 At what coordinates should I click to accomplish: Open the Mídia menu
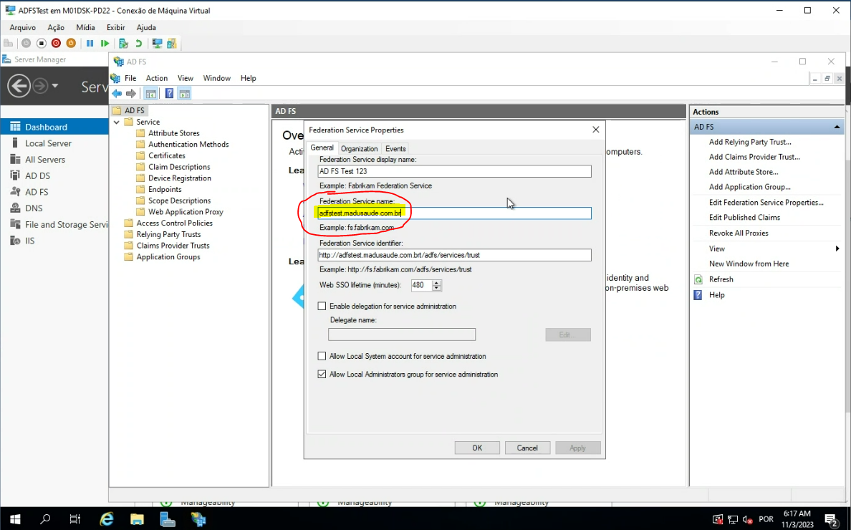click(x=85, y=27)
